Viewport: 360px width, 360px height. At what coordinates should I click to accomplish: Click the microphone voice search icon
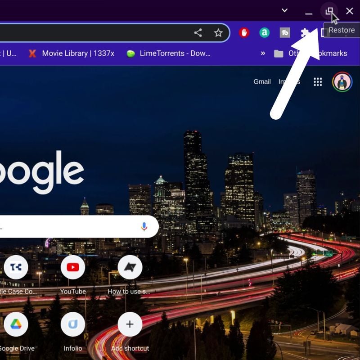click(144, 226)
